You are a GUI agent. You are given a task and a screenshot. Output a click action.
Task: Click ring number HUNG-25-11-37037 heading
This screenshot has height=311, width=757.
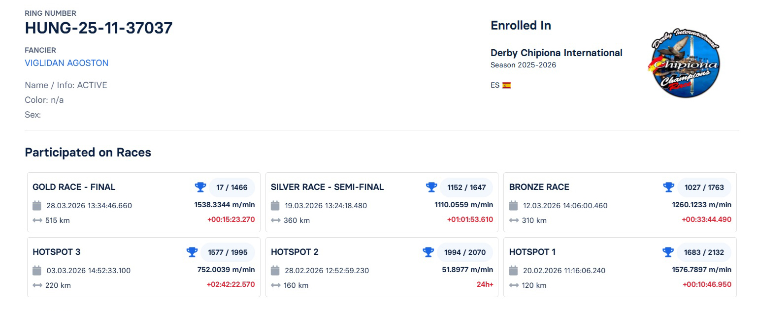(99, 28)
